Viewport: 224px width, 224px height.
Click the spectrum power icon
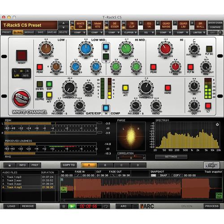tap(217, 124)
